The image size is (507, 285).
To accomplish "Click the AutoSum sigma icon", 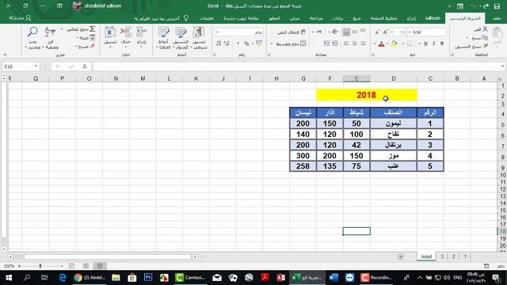I will click(x=92, y=29).
